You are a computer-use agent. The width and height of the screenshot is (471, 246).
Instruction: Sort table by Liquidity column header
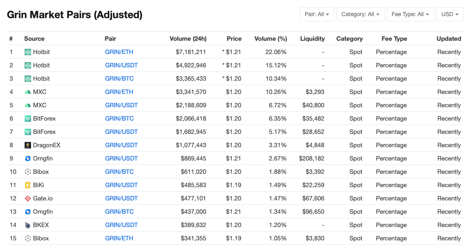pos(312,39)
